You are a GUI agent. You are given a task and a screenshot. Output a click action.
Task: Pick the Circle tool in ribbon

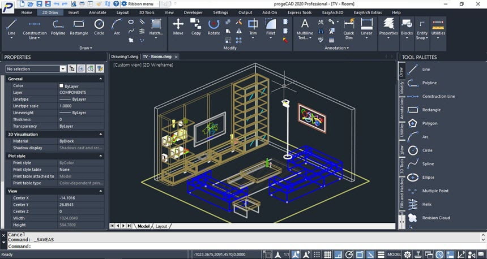click(99, 27)
